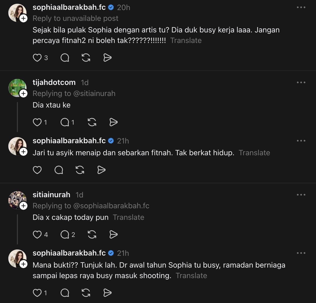Share the "Mana bukti??" post
The height and width of the screenshot is (303, 316).
click(x=107, y=293)
